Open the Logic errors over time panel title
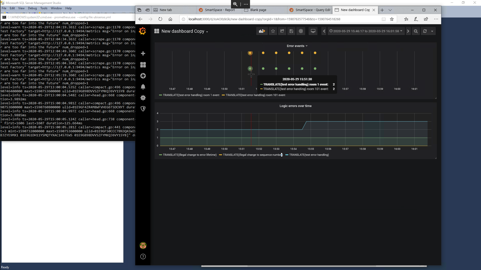 coord(296,106)
